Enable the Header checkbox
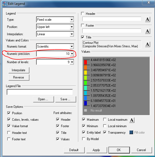 click(x=83, y=13)
